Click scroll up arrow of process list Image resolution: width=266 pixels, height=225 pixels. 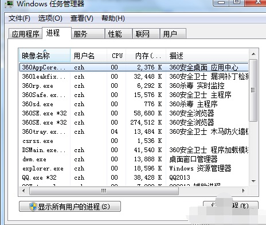253,54
